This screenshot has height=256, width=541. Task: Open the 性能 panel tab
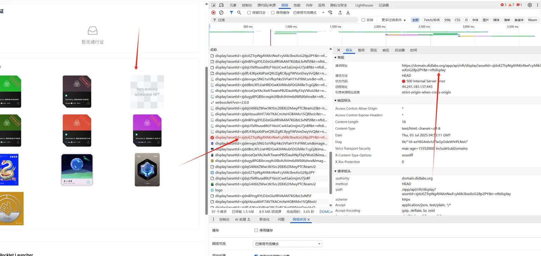(297, 5)
